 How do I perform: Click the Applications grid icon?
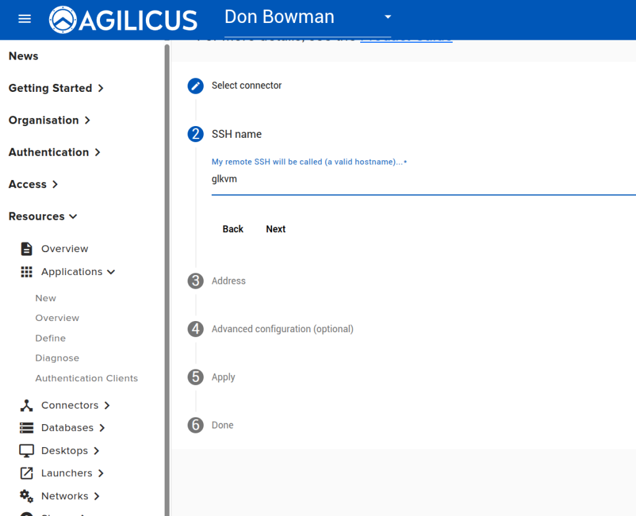point(27,272)
